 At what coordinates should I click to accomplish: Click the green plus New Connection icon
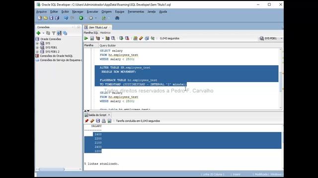click(x=38, y=33)
